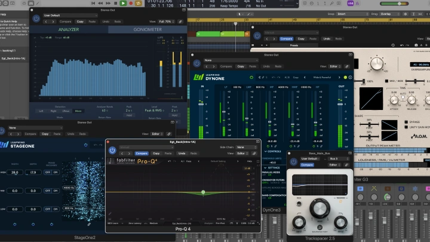Toggle DynOne green bypass power icon
This screenshot has height=242, width=430.
[x=251, y=77]
